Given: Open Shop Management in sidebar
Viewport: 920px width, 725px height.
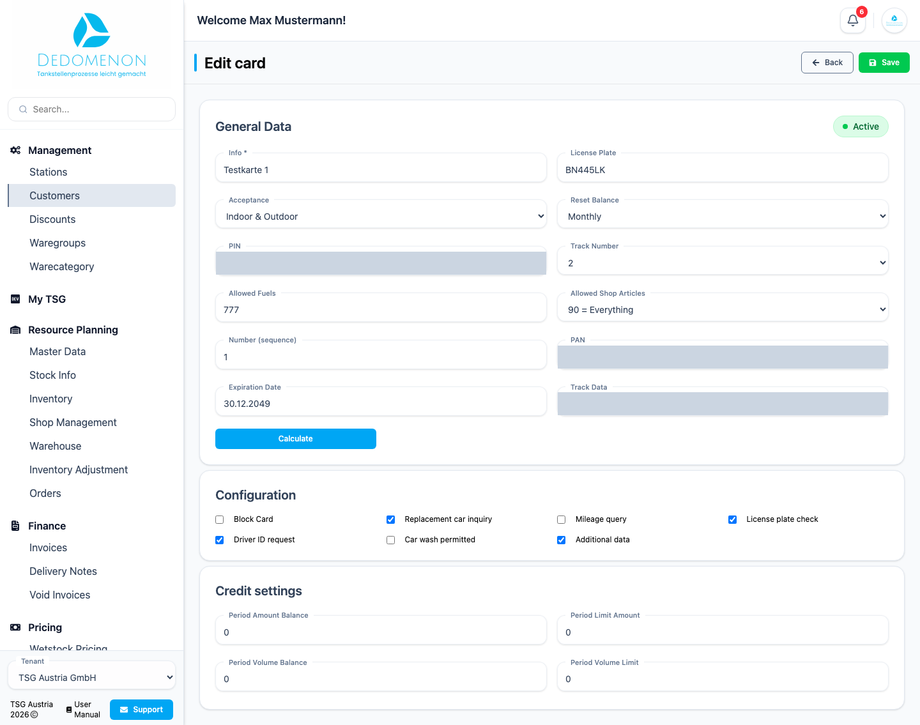Looking at the screenshot, I should click(x=73, y=422).
